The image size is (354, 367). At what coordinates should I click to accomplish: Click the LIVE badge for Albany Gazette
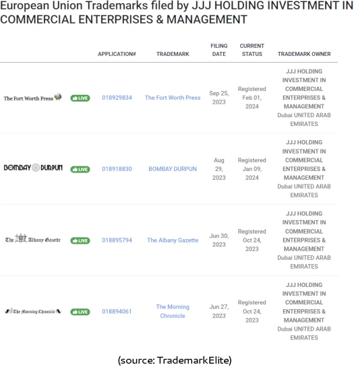pos(80,240)
